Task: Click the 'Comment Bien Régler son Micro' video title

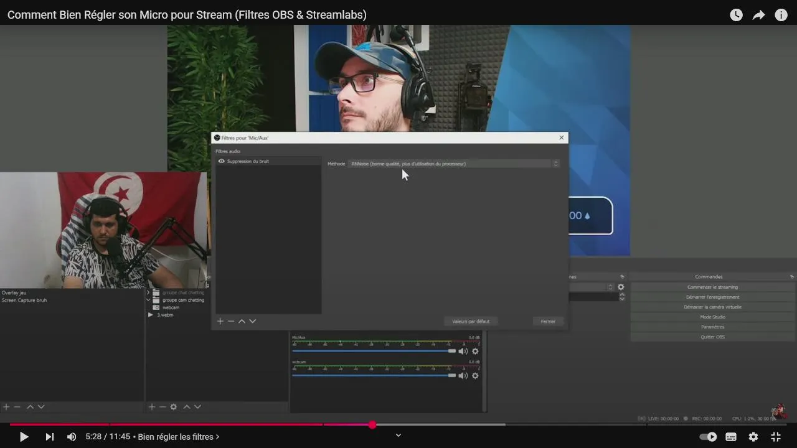Action: (x=187, y=15)
